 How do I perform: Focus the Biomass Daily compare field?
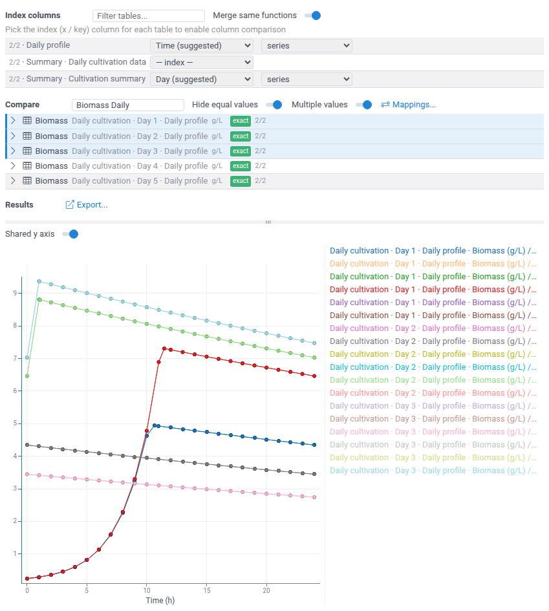[128, 105]
